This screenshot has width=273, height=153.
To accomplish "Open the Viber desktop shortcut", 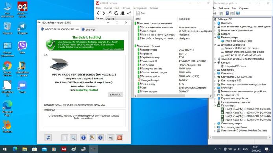I will 22,47.
